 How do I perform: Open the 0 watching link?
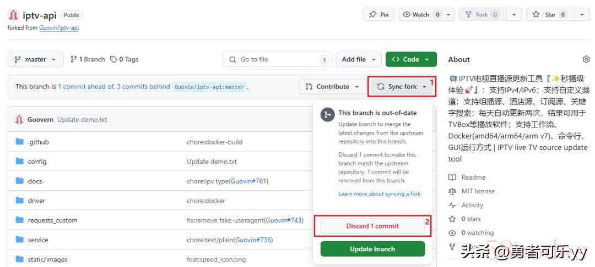(x=477, y=233)
